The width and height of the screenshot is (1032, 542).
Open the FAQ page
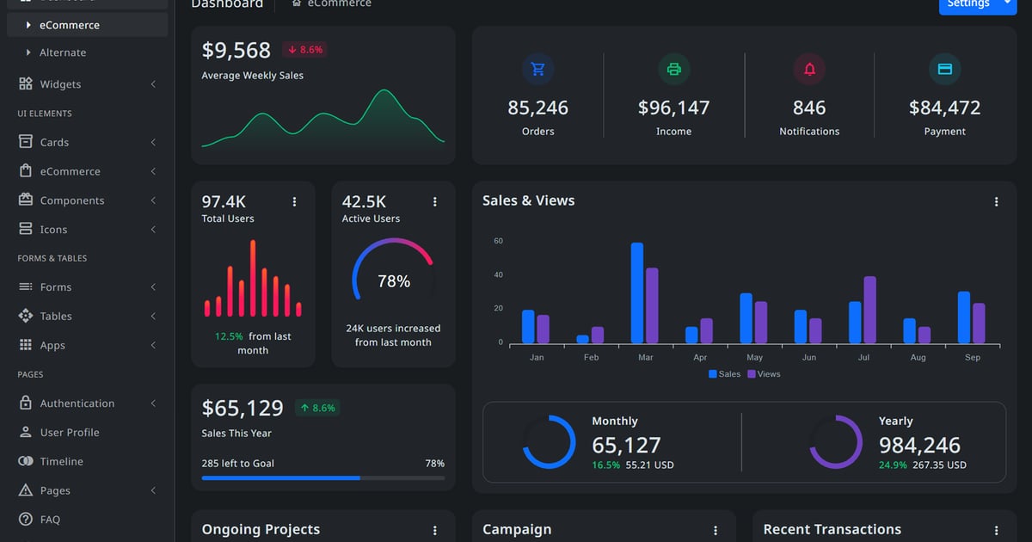click(x=87, y=520)
